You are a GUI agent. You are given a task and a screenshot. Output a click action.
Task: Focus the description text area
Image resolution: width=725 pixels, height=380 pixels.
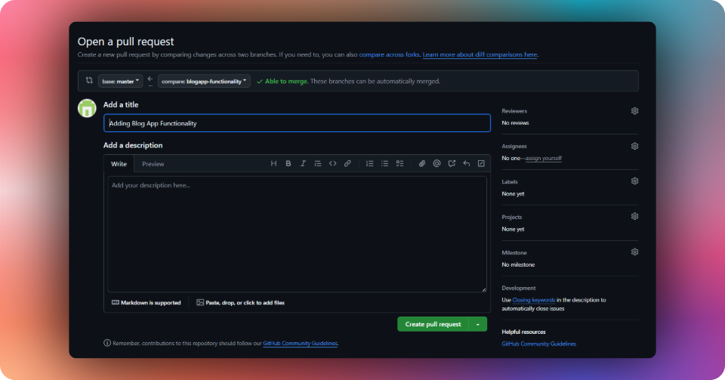(298, 234)
